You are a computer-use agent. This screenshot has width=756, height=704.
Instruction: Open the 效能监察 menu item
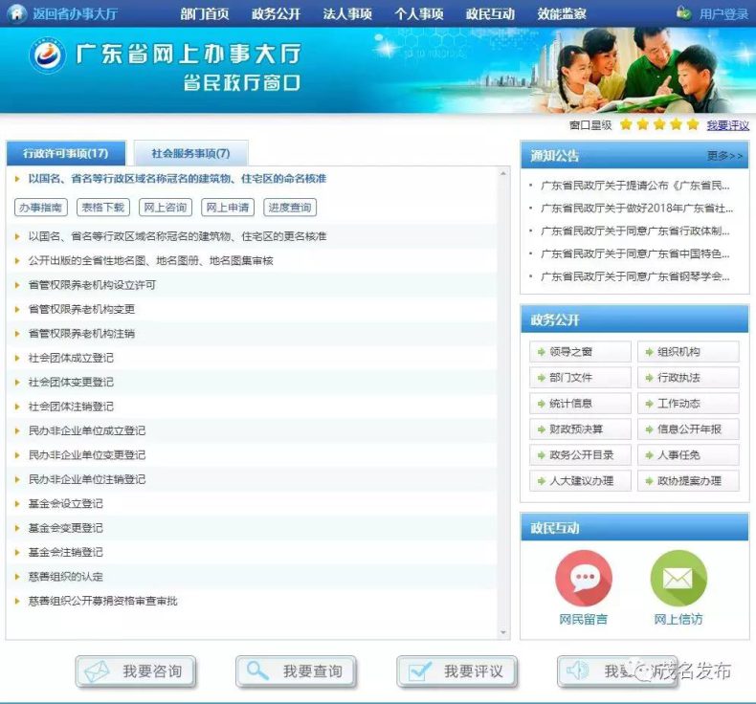pyautogui.click(x=562, y=13)
